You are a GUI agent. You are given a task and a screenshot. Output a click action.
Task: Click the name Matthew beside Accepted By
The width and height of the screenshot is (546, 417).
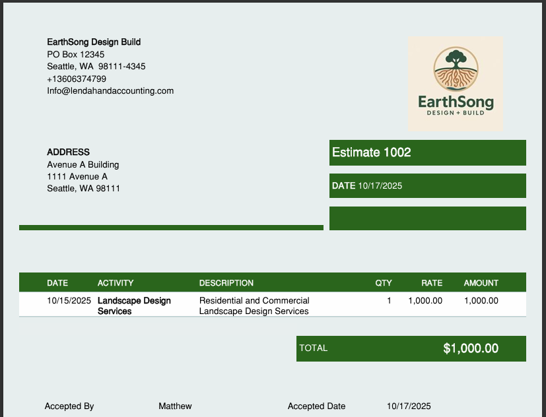(x=175, y=406)
